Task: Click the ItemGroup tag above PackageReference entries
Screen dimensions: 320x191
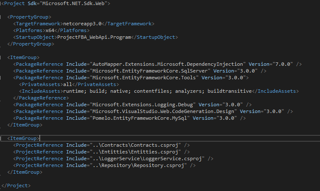Action: tap(23, 57)
